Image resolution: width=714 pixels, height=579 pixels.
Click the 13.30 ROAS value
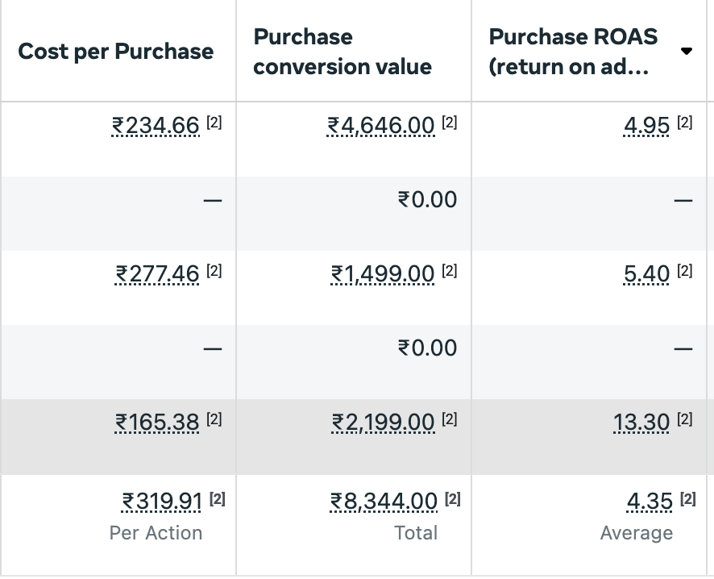pyautogui.click(x=641, y=422)
